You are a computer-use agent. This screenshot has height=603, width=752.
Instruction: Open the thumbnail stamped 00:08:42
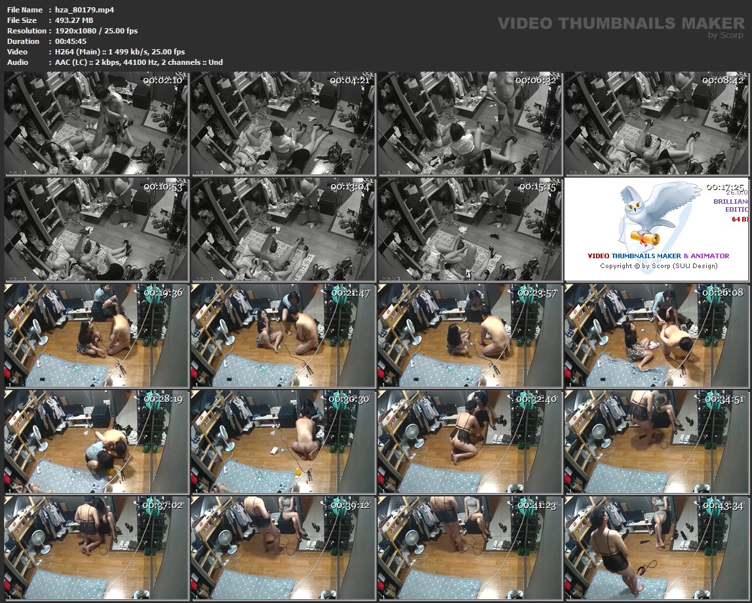coord(656,123)
